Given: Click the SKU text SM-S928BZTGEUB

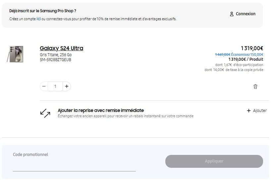Looking at the screenshot, I should coord(56,60).
